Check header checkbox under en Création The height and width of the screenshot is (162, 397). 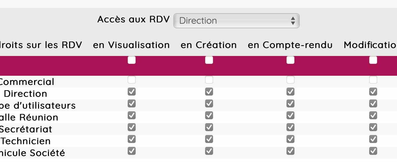pos(209,60)
